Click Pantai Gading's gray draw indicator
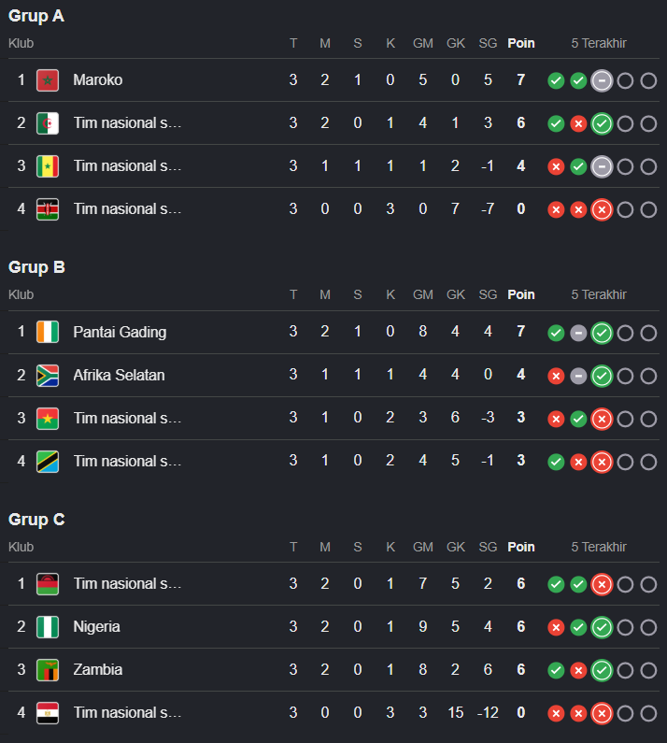Image resolution: width=667 pixels, height=743 pixels. click(x=578, y=333)
